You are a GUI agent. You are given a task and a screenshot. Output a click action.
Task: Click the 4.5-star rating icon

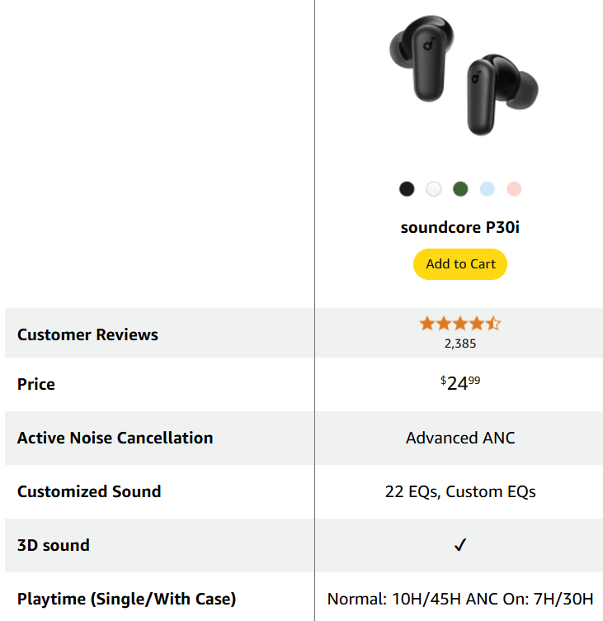[459, 324]
